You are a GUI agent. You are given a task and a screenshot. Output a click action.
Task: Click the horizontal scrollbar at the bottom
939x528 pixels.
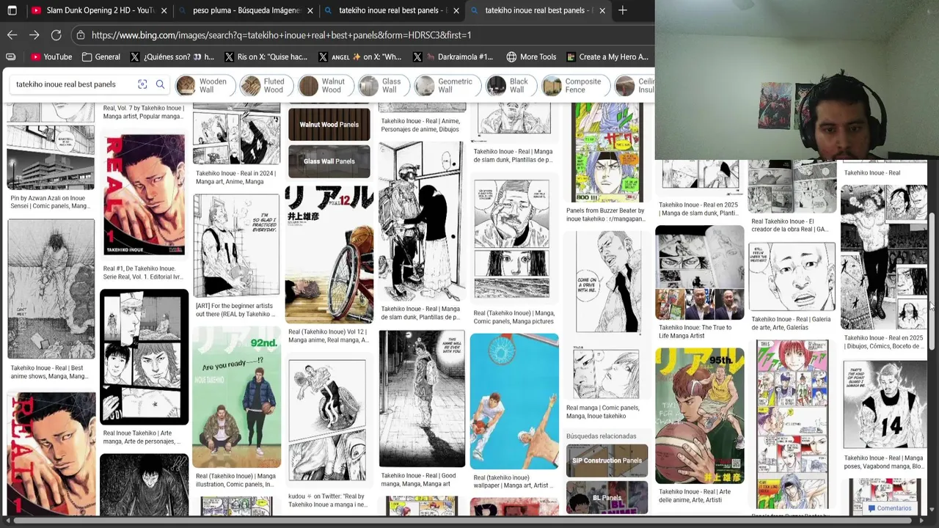tap(462, 521)
